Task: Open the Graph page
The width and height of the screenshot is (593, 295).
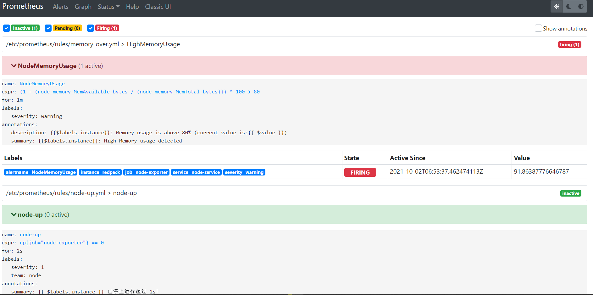Action: [x=83, y=6]
